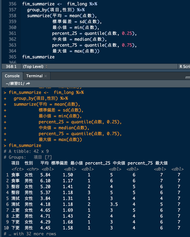The image size is (190, 237).
Task: Click editor line '最小値 = min(点数),'
Action: (76, 28)
